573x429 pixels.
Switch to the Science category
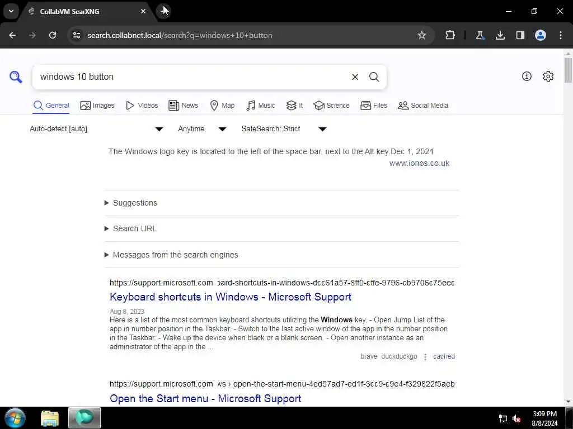click(331, 106)
